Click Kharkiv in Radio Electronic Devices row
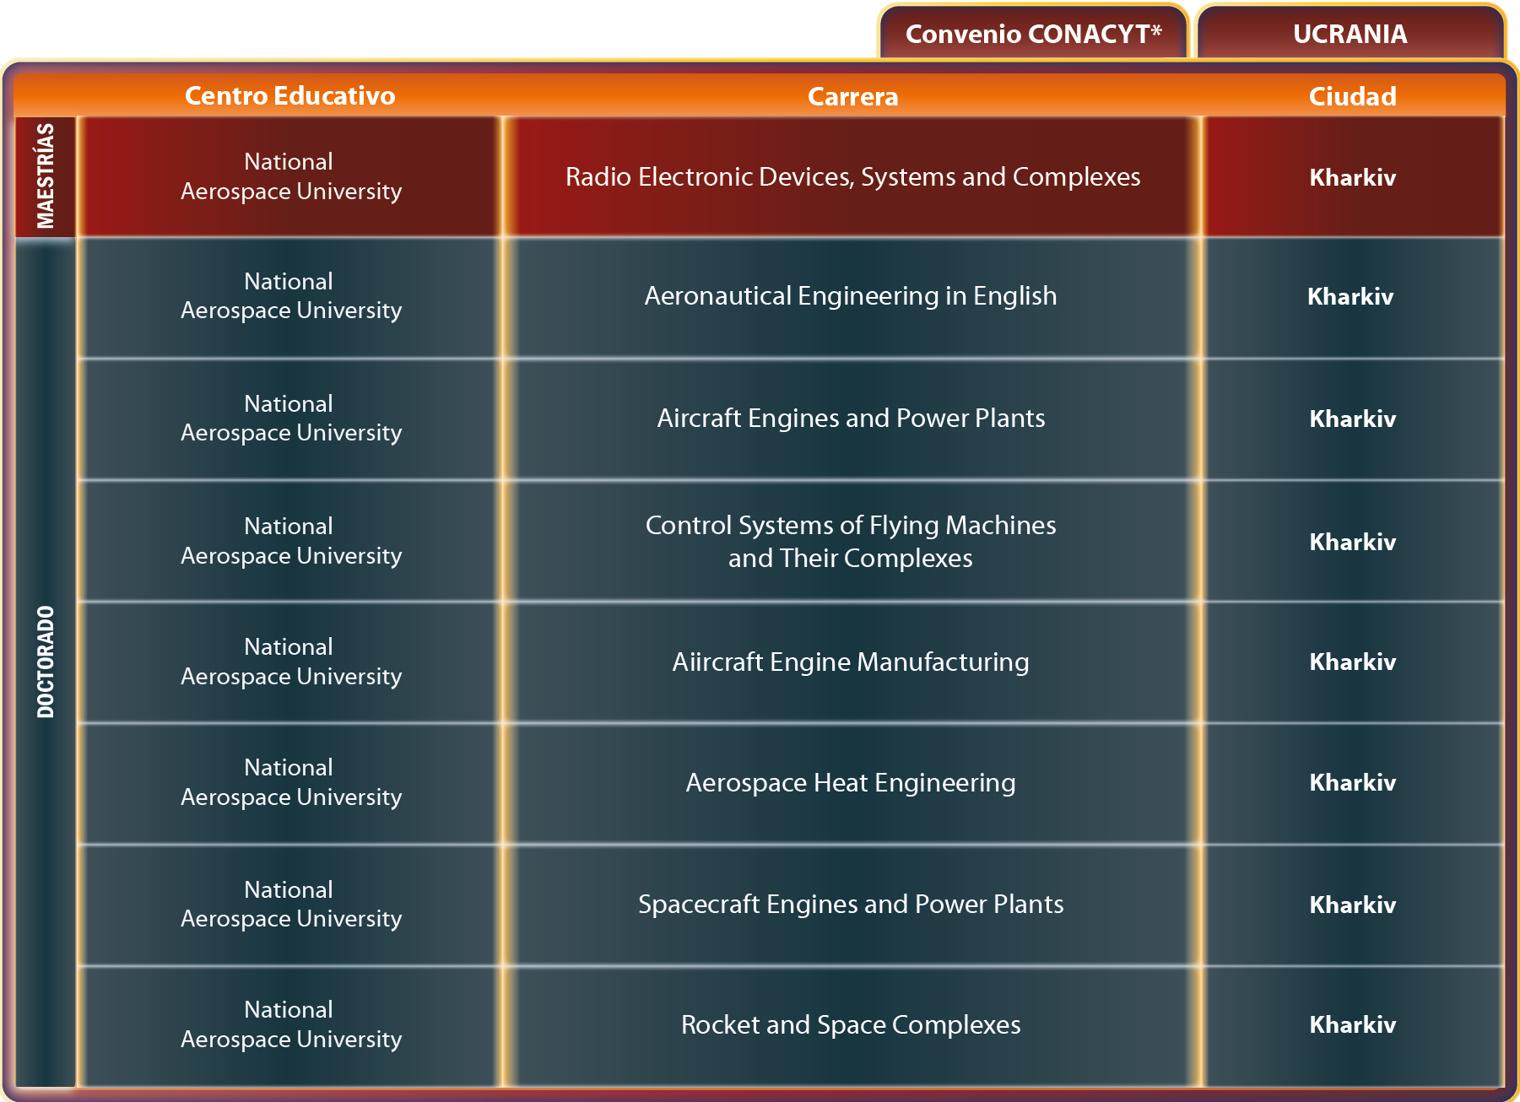Screen dimensions: 1520x1102 click(1352, 177)
